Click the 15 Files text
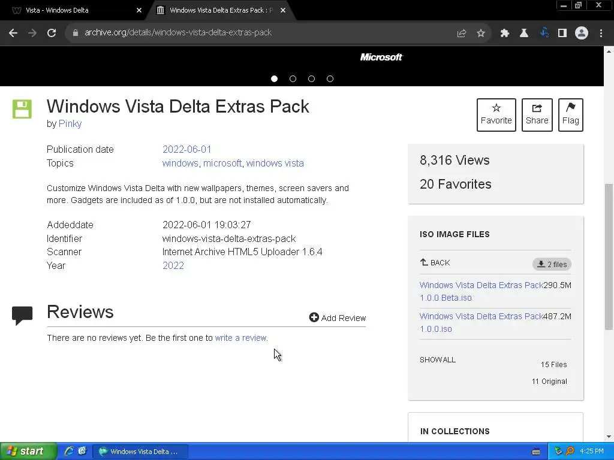 553,365
